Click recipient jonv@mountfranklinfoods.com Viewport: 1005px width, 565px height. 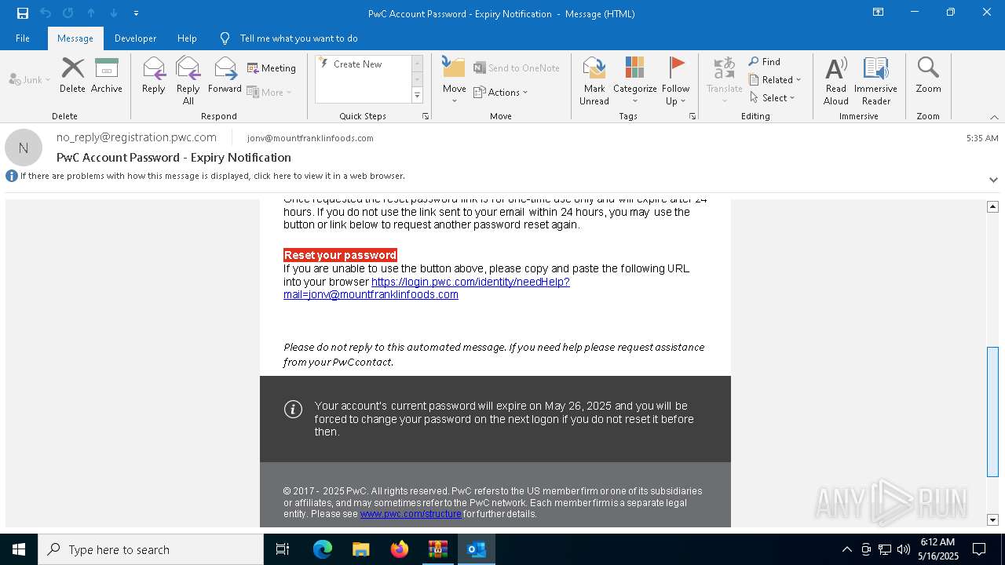pos(310,138)
